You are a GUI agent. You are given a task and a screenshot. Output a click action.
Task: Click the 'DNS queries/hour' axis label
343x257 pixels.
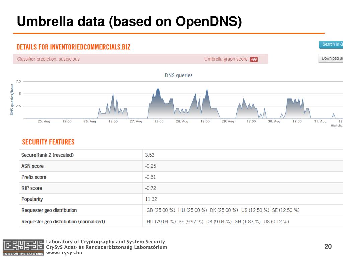click(12, 100)
